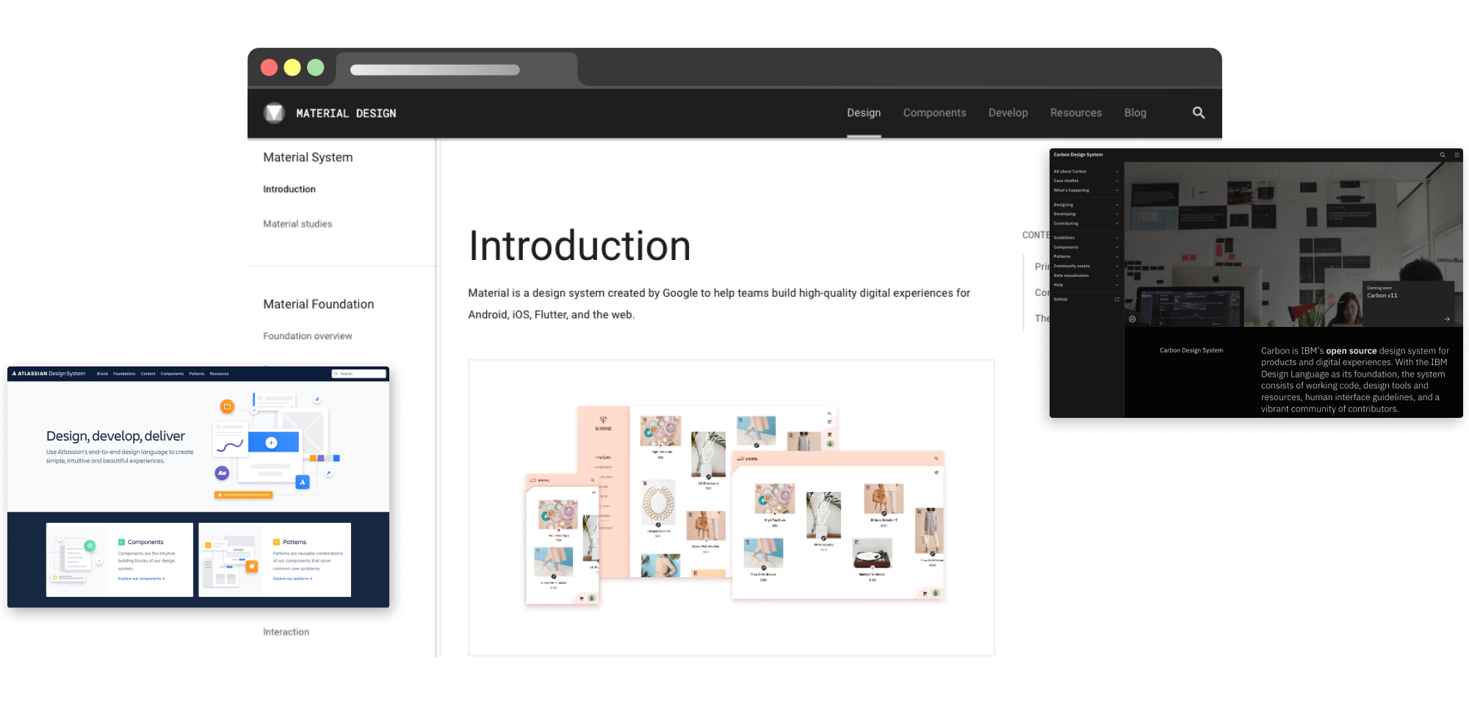Click Atlassian Search input field
This screenshot has width=1469, height=705.
pos(358,374)
